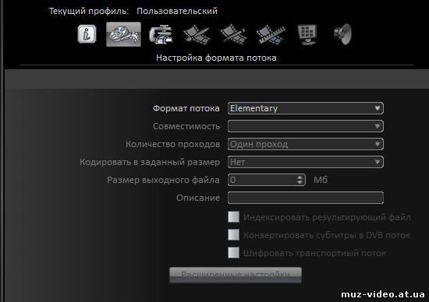Open the speaker audio settings icon
This screenshot has width=429, height=302.
tap(343, 34)
